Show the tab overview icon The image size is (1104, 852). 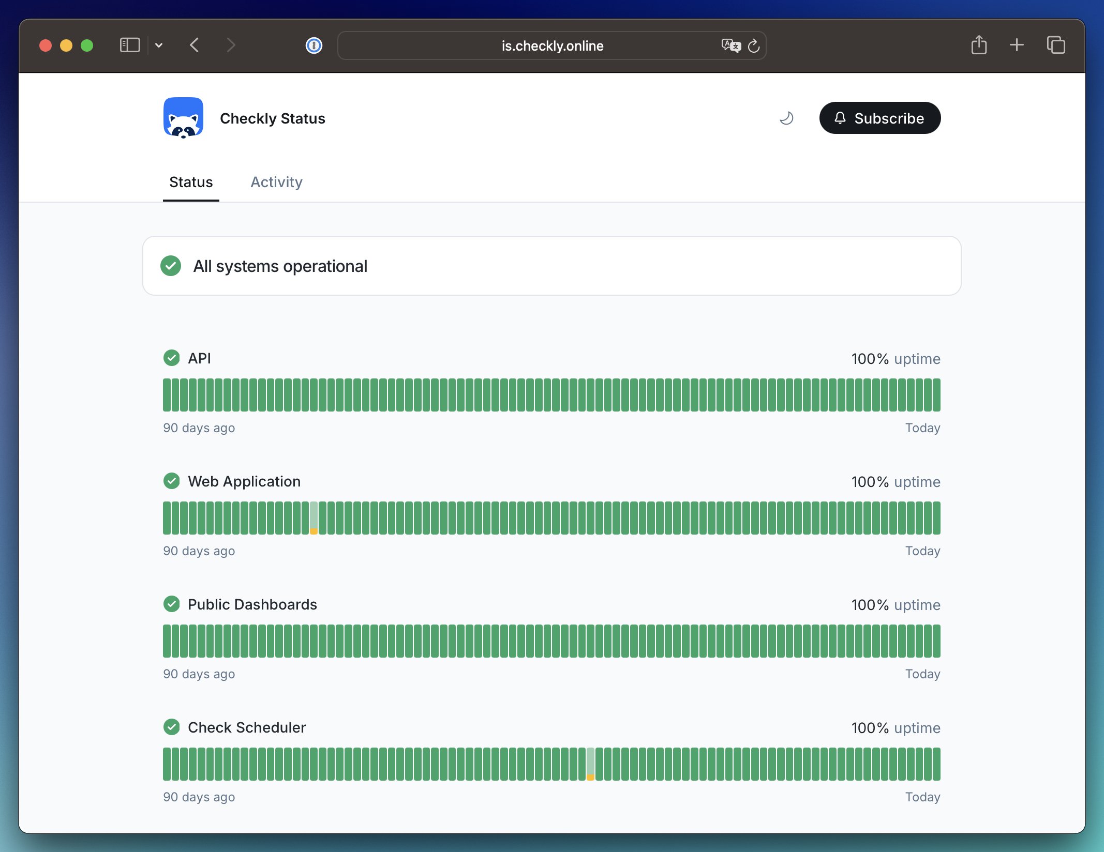tap(1055, 45)
